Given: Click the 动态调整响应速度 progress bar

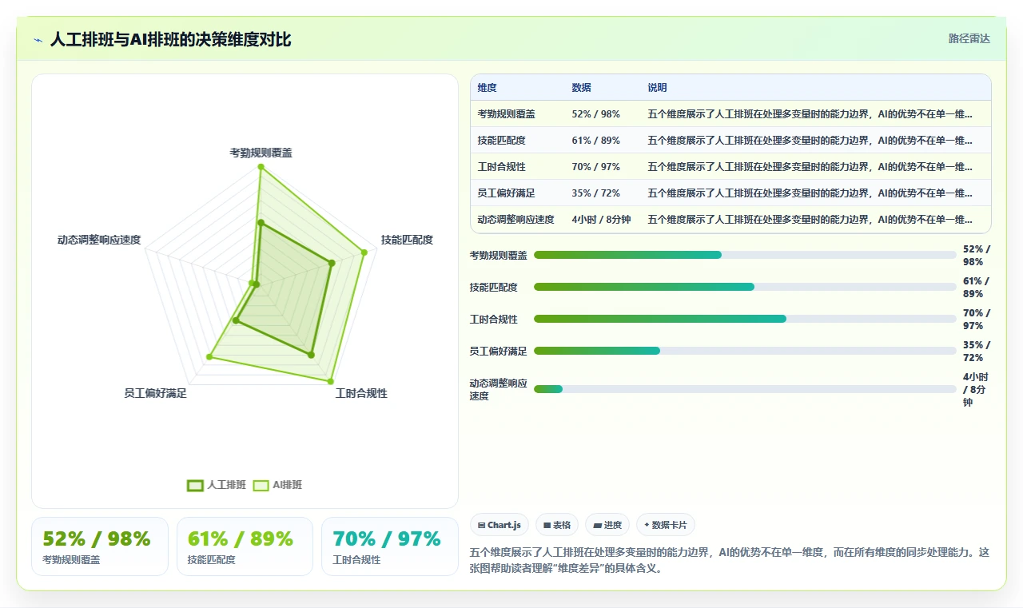Looking at the screenshot, I should point(745,389).
